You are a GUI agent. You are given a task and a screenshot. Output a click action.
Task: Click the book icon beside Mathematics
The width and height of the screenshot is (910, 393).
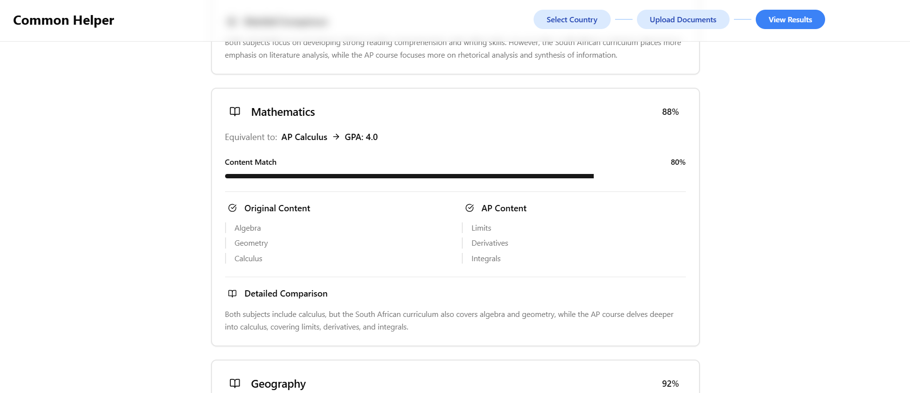tap(235, 111)
